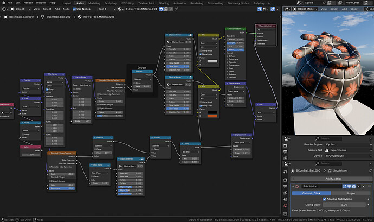Click BComBall_Ball.000 object in modifier breadcrumb
This screenshot has height=222, width=374.
point(308,170)
